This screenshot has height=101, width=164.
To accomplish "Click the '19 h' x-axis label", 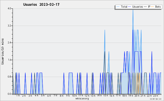I will click(131, 96).
